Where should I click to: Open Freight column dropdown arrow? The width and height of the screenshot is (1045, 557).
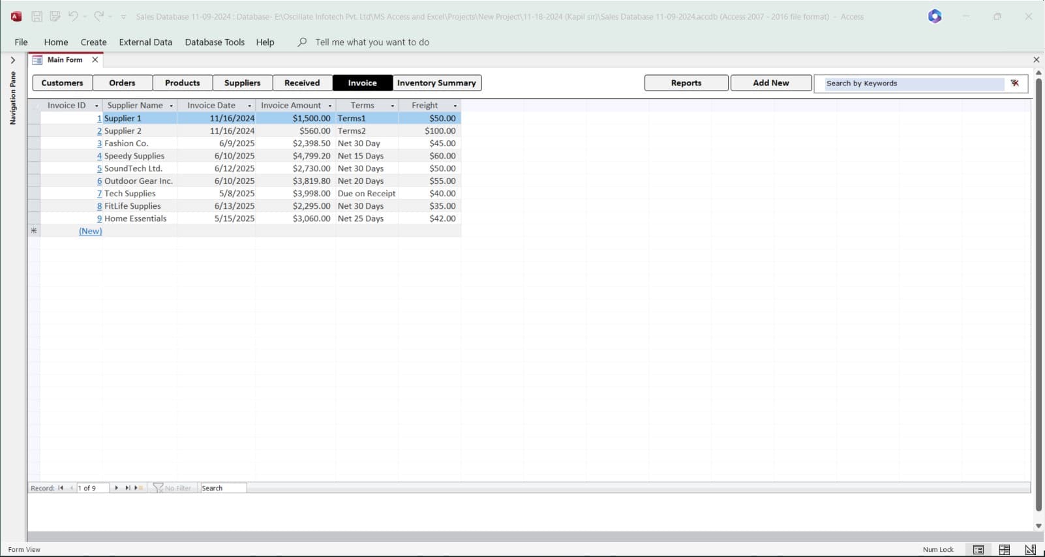tap(455, 106)
